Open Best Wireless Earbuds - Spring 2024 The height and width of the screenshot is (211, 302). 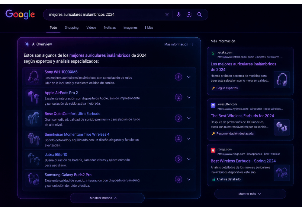(243, 161)
